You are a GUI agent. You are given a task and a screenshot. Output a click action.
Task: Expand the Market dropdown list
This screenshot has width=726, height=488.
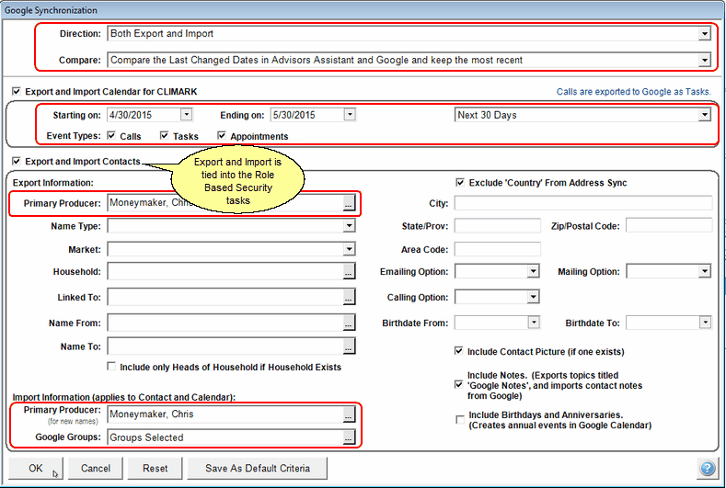[349, 249]
